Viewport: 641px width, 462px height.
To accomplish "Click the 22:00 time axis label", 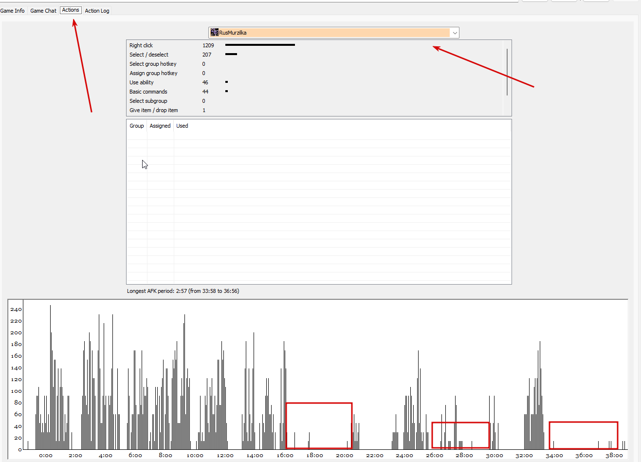I will tap(375, 456).
